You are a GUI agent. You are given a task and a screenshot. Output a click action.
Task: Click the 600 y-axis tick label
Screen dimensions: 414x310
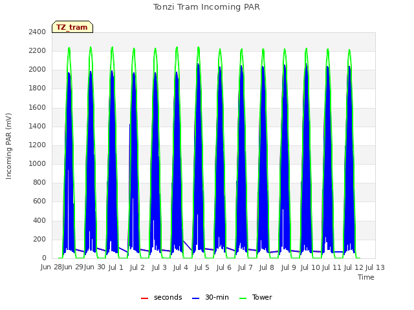click(x=39, y=201)
